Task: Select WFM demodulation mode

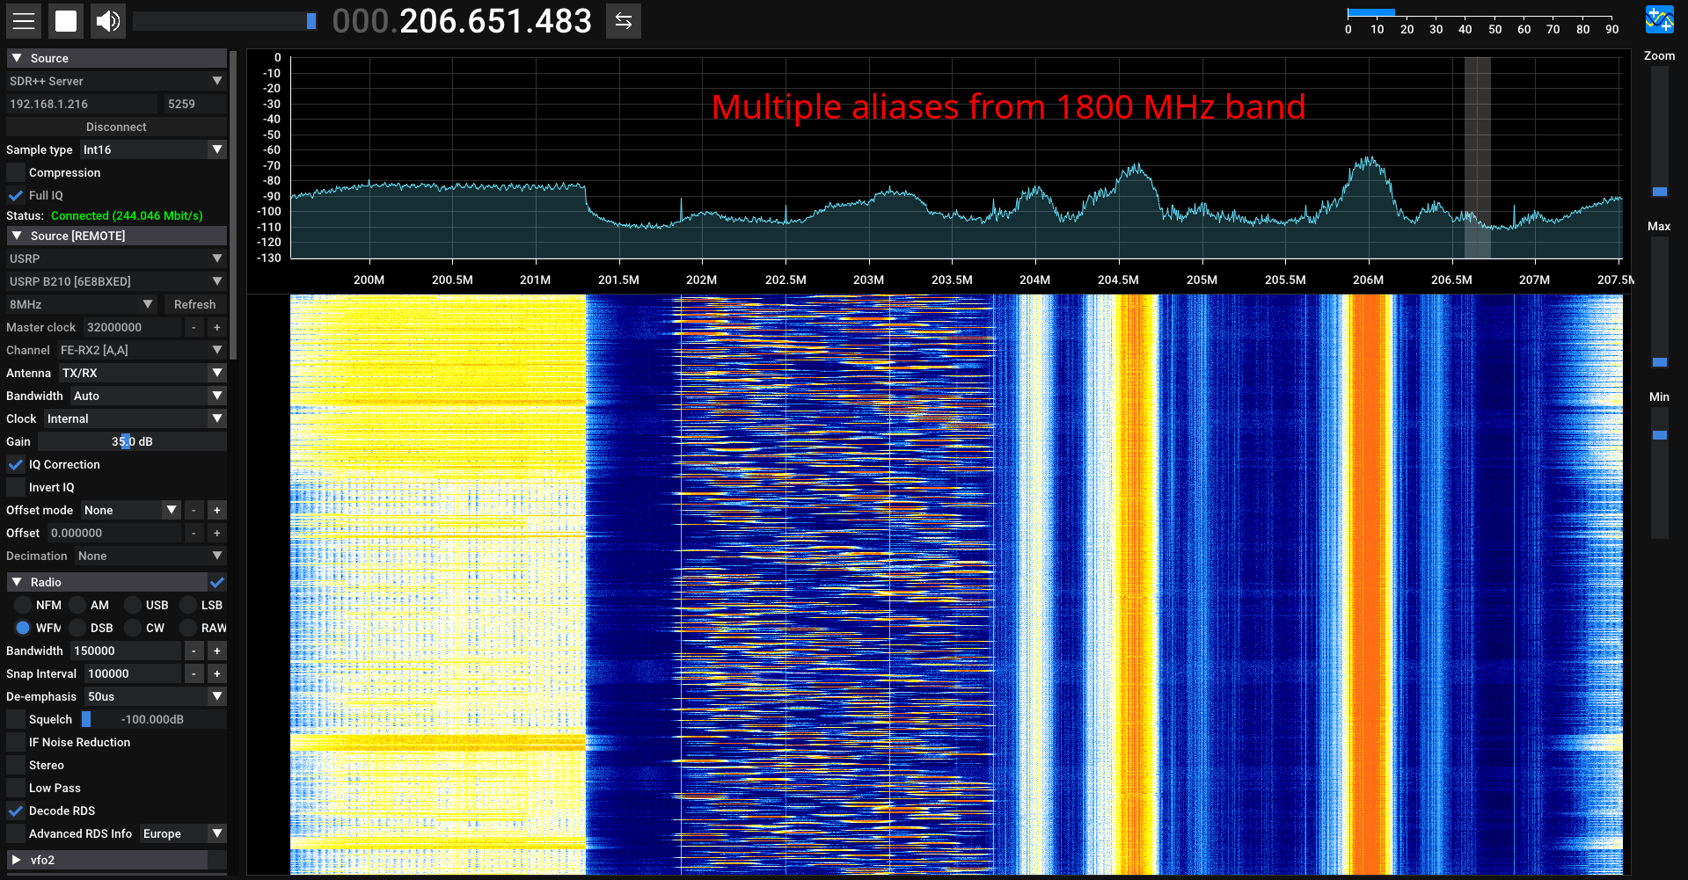Action: coord(23,628)
